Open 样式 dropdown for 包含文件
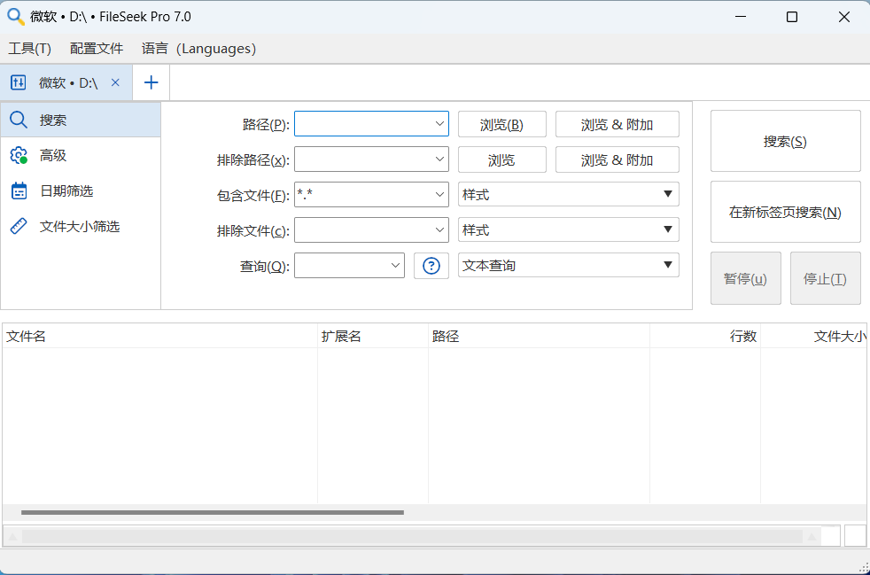The image size is (870, 575). (568, 195)
